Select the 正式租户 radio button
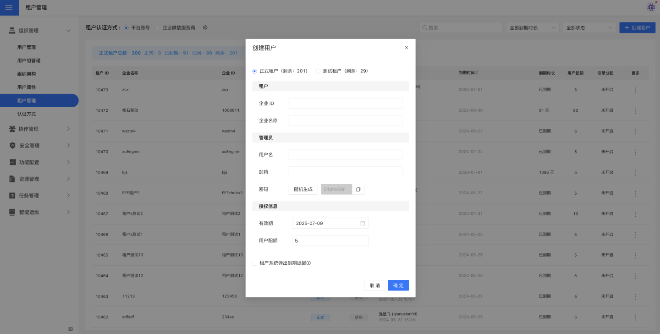Screen dimensions: 660x334 [x=255, y=71]
